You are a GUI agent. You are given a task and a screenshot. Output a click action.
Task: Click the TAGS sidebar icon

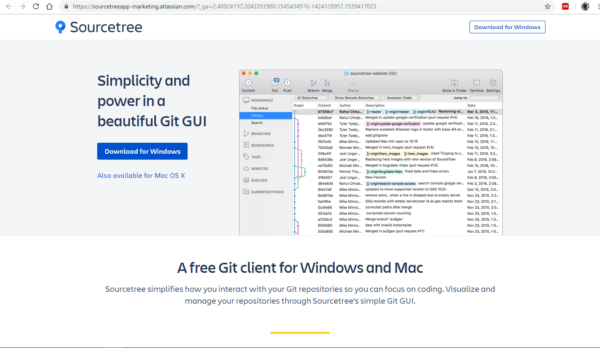click(x=246, y=157)
